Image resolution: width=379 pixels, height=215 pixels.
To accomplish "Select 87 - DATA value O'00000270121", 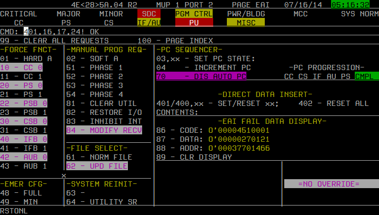I will (x=239, y=139).
